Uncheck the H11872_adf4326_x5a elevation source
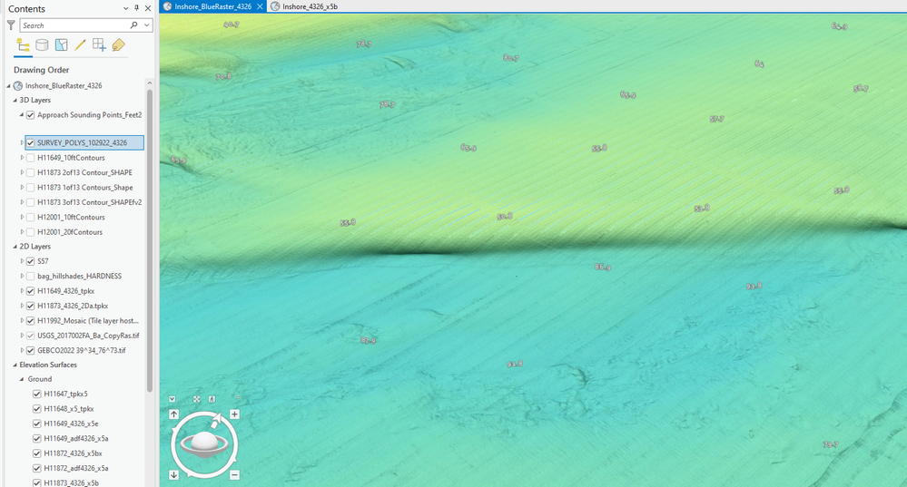The width and height of the screenshot is (907, 487). tap(37, 469)
